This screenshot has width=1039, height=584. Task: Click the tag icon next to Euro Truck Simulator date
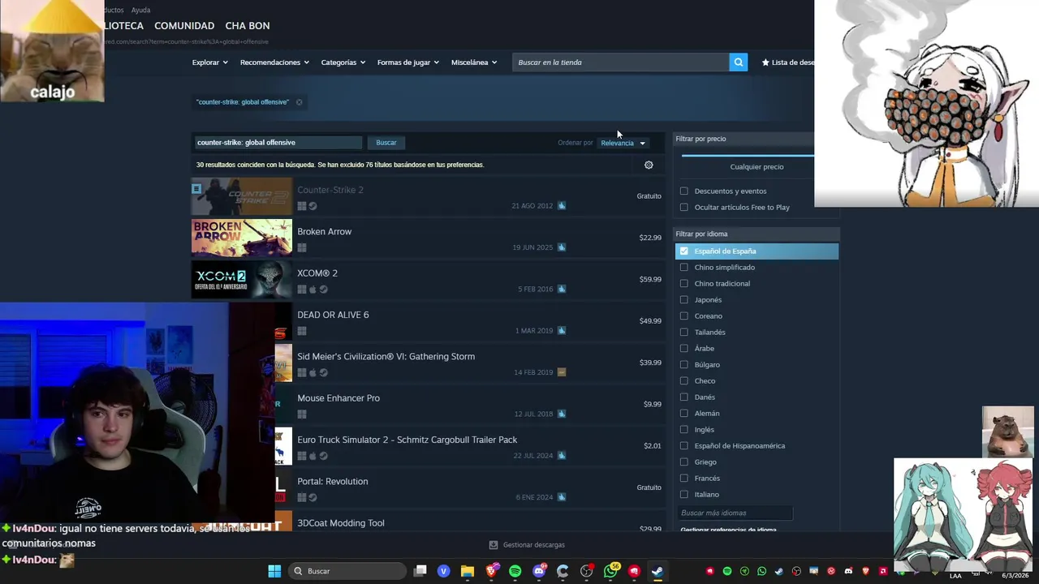pos(562,456)
